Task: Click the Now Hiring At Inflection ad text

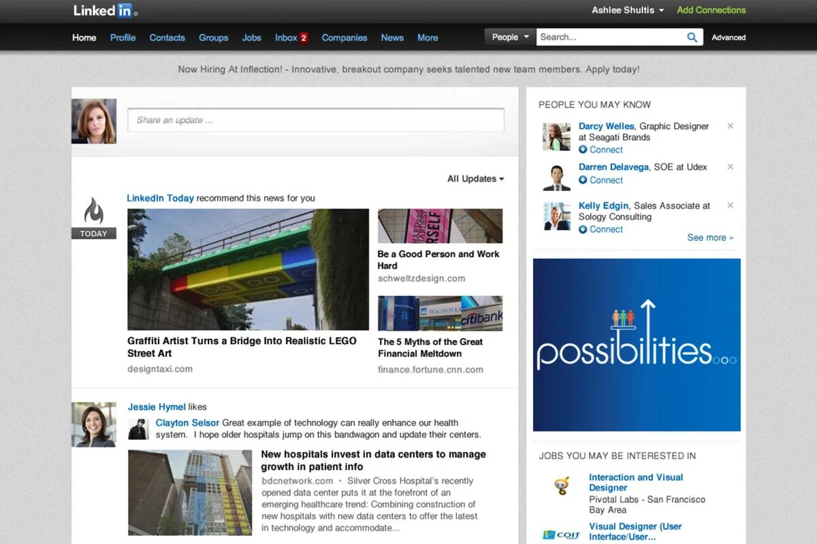Action: point(408,69)
